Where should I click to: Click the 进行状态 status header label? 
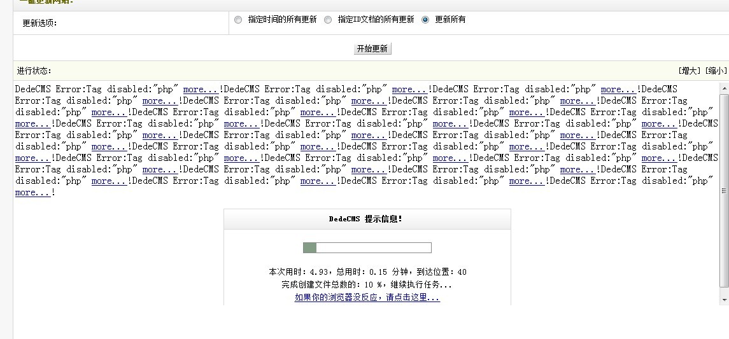coord(34,71)
